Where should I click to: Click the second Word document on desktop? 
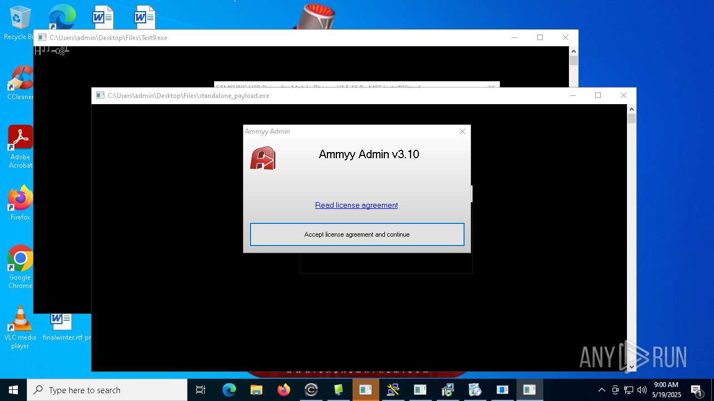point(144,17)
